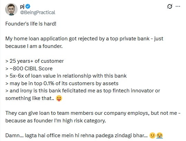Click the "They can give loan" sentence
Viewport: 186px width, 141px height.
click(93, 113)
